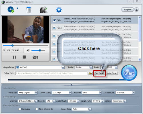Click Output:THE_BUCKET_LIST_Title1.avi text

(x=116, y=22)
